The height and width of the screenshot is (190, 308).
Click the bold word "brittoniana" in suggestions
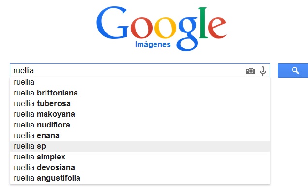(57, 93)
